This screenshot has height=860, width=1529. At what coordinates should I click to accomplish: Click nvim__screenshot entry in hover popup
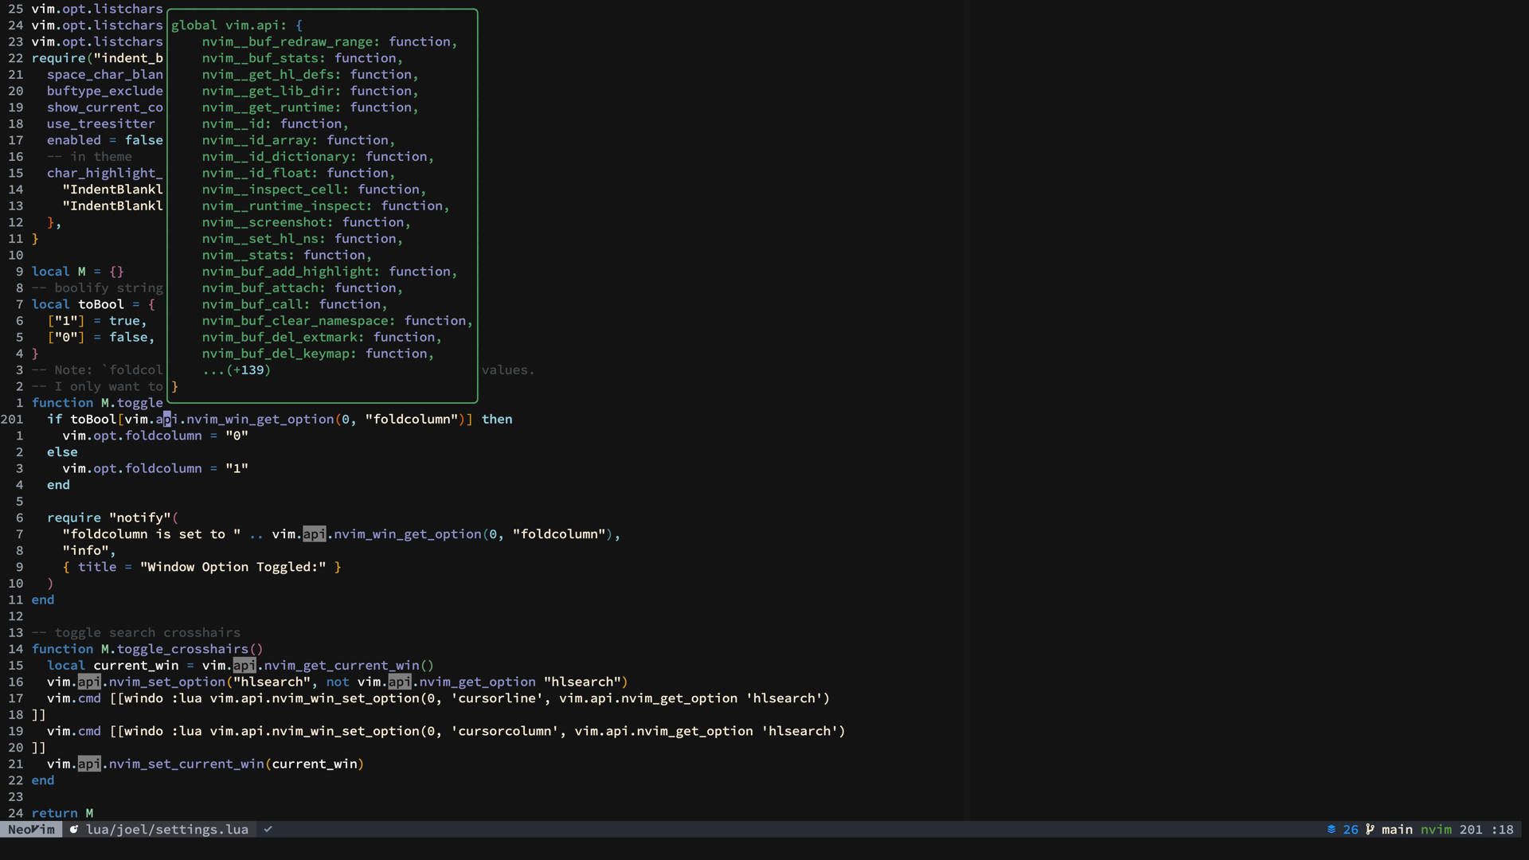pyautogui.click(x=307, y=222)
